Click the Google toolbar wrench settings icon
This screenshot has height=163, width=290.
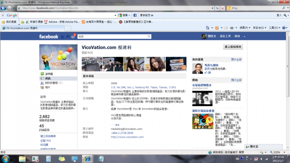285,15
